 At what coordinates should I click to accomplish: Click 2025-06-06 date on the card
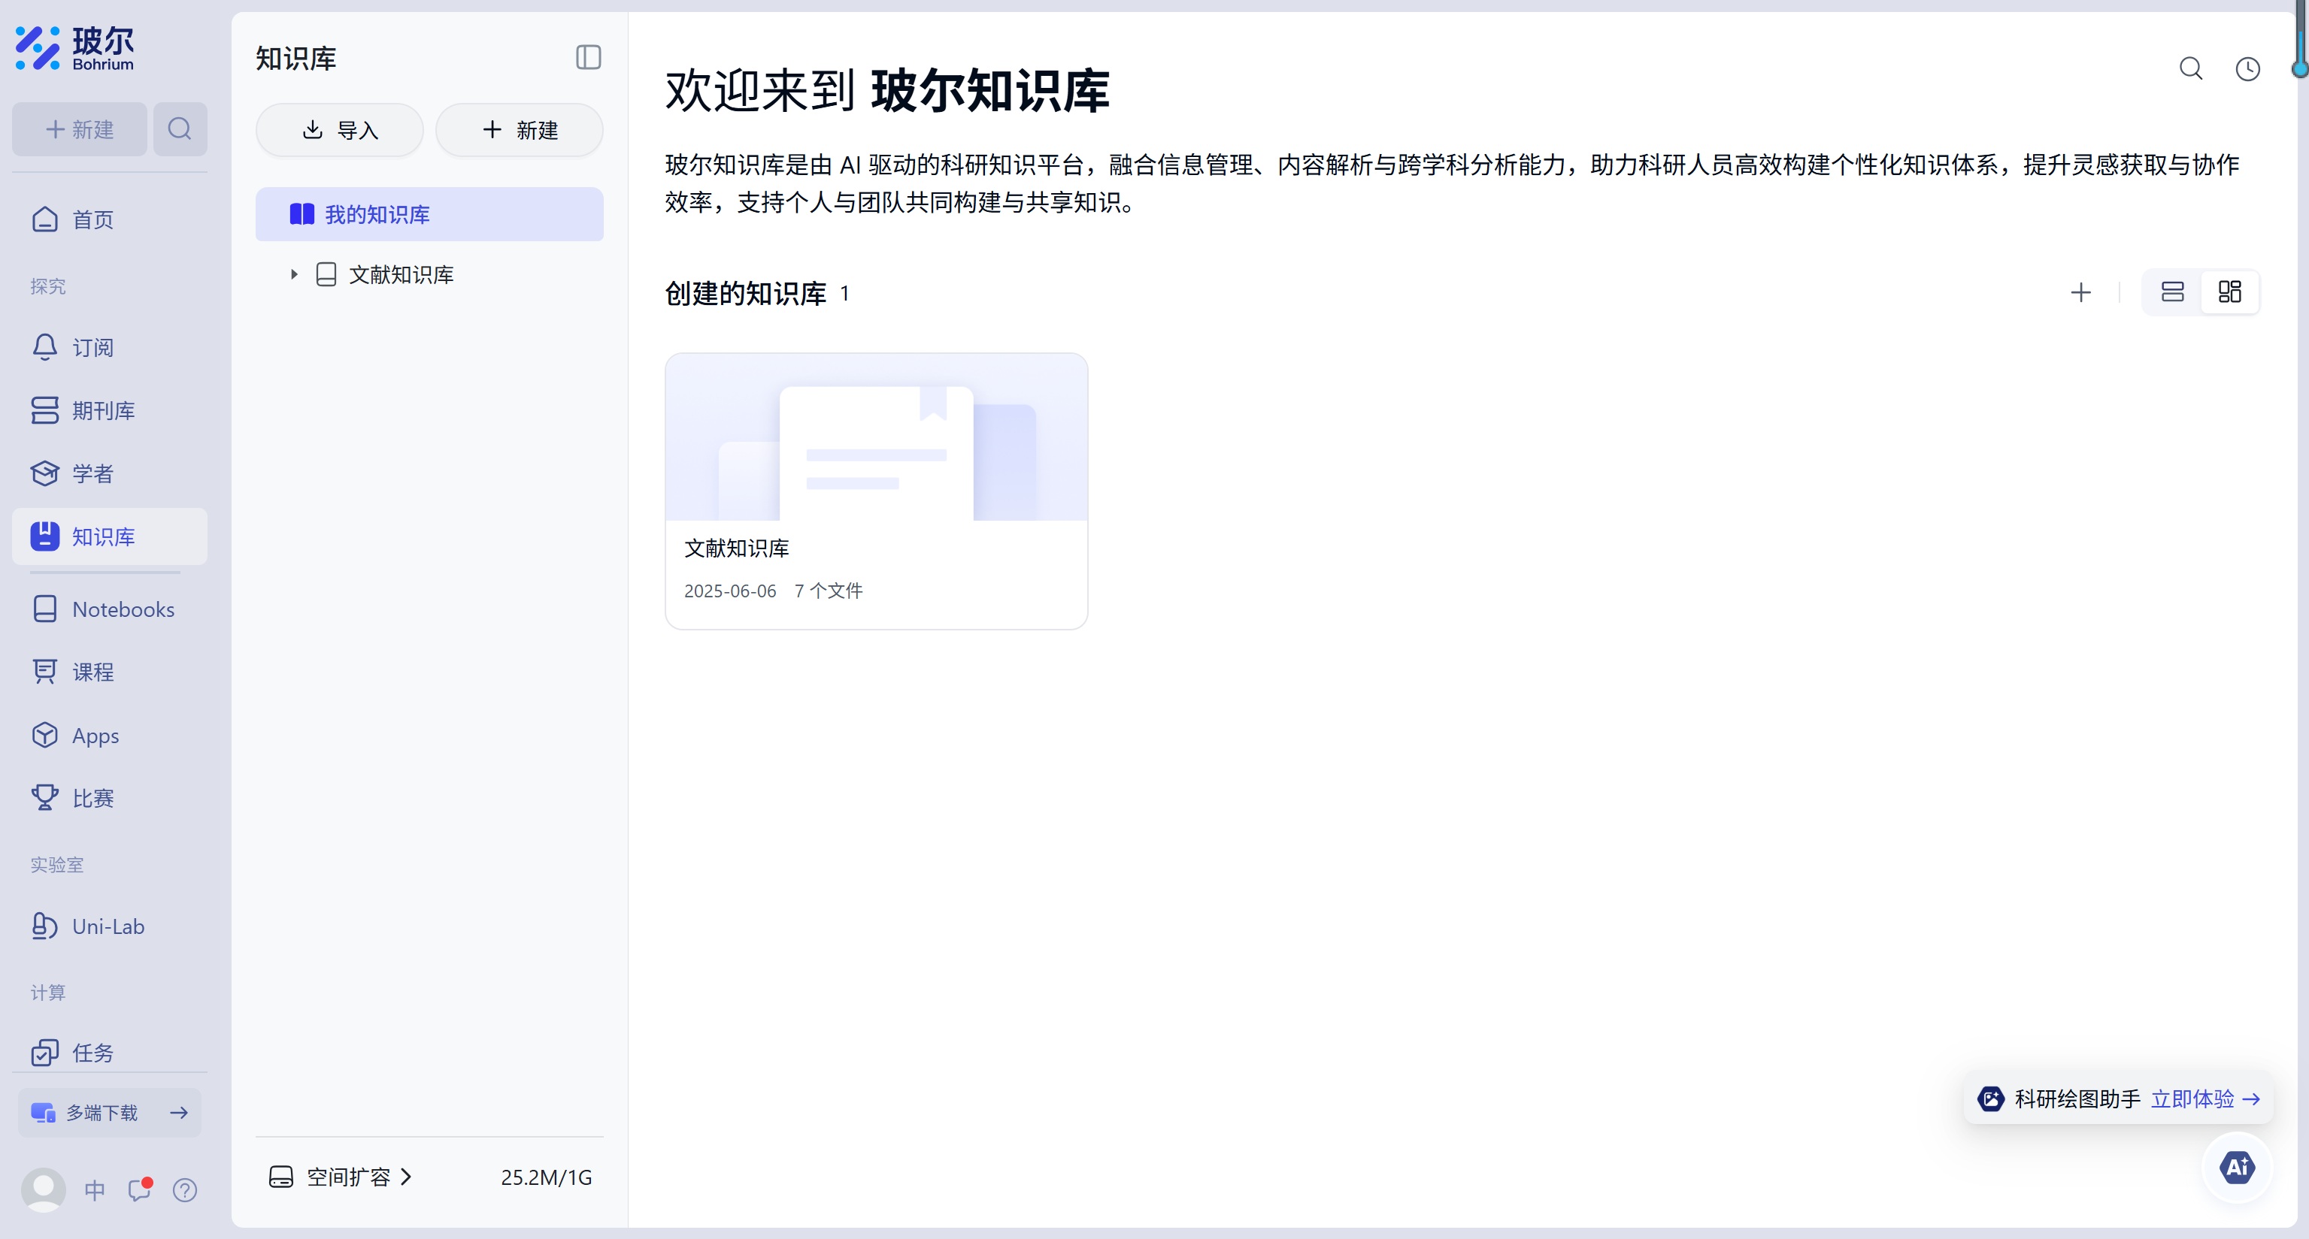click(x=729, y=591)
